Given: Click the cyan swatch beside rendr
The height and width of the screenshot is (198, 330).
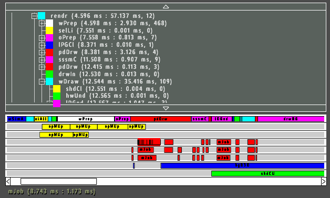Looking at the screenshot, I should [42, 16].
